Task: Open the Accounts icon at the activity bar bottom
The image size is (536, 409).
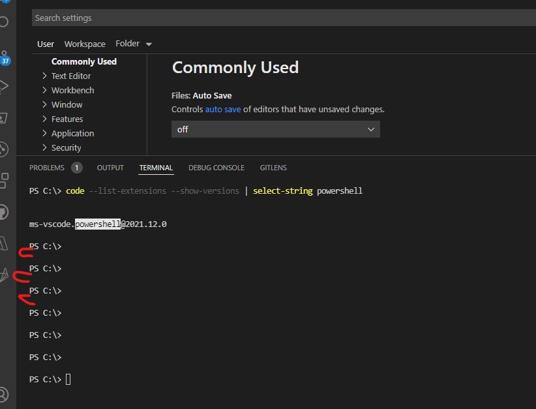Action: click(4, 393)
